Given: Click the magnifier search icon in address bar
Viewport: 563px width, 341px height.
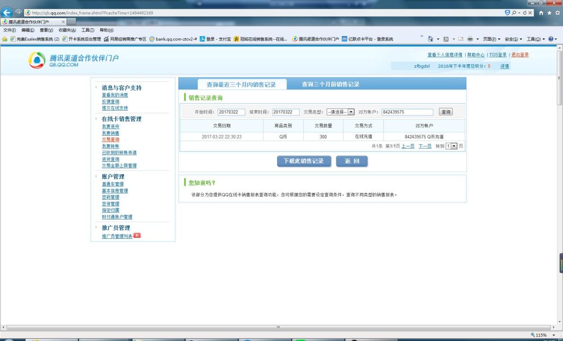Looking at the screenshot, I should [x=514, y=13].
